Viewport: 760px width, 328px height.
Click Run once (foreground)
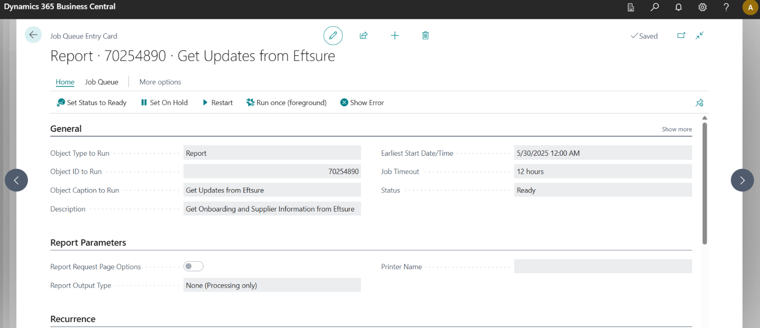pos(287,103)
